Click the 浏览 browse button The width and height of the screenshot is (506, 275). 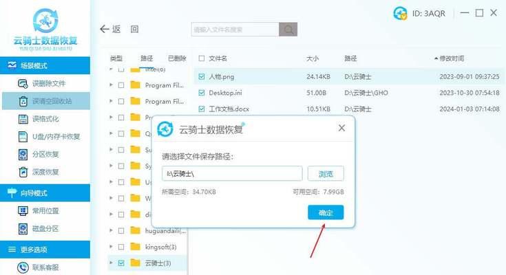[326, 174]
